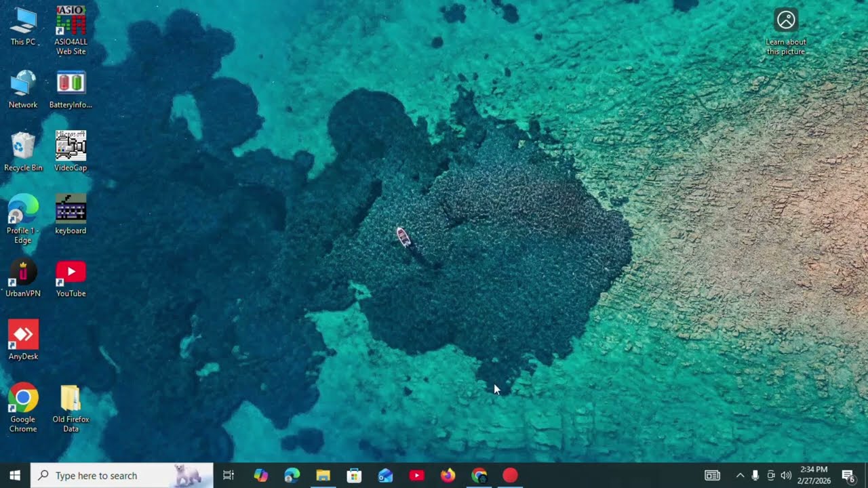Expand the hidden system tray icons
The image size is (868, 488).
(x=740, y=475)
